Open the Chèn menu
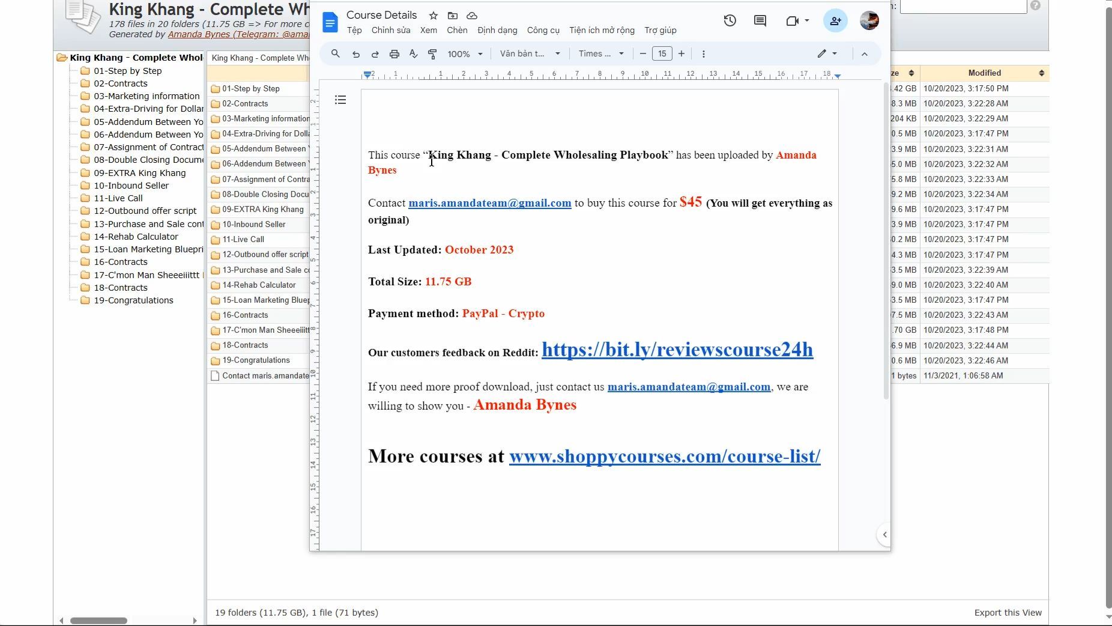This screenshot has width=1112, height=626. pos(457,30)
